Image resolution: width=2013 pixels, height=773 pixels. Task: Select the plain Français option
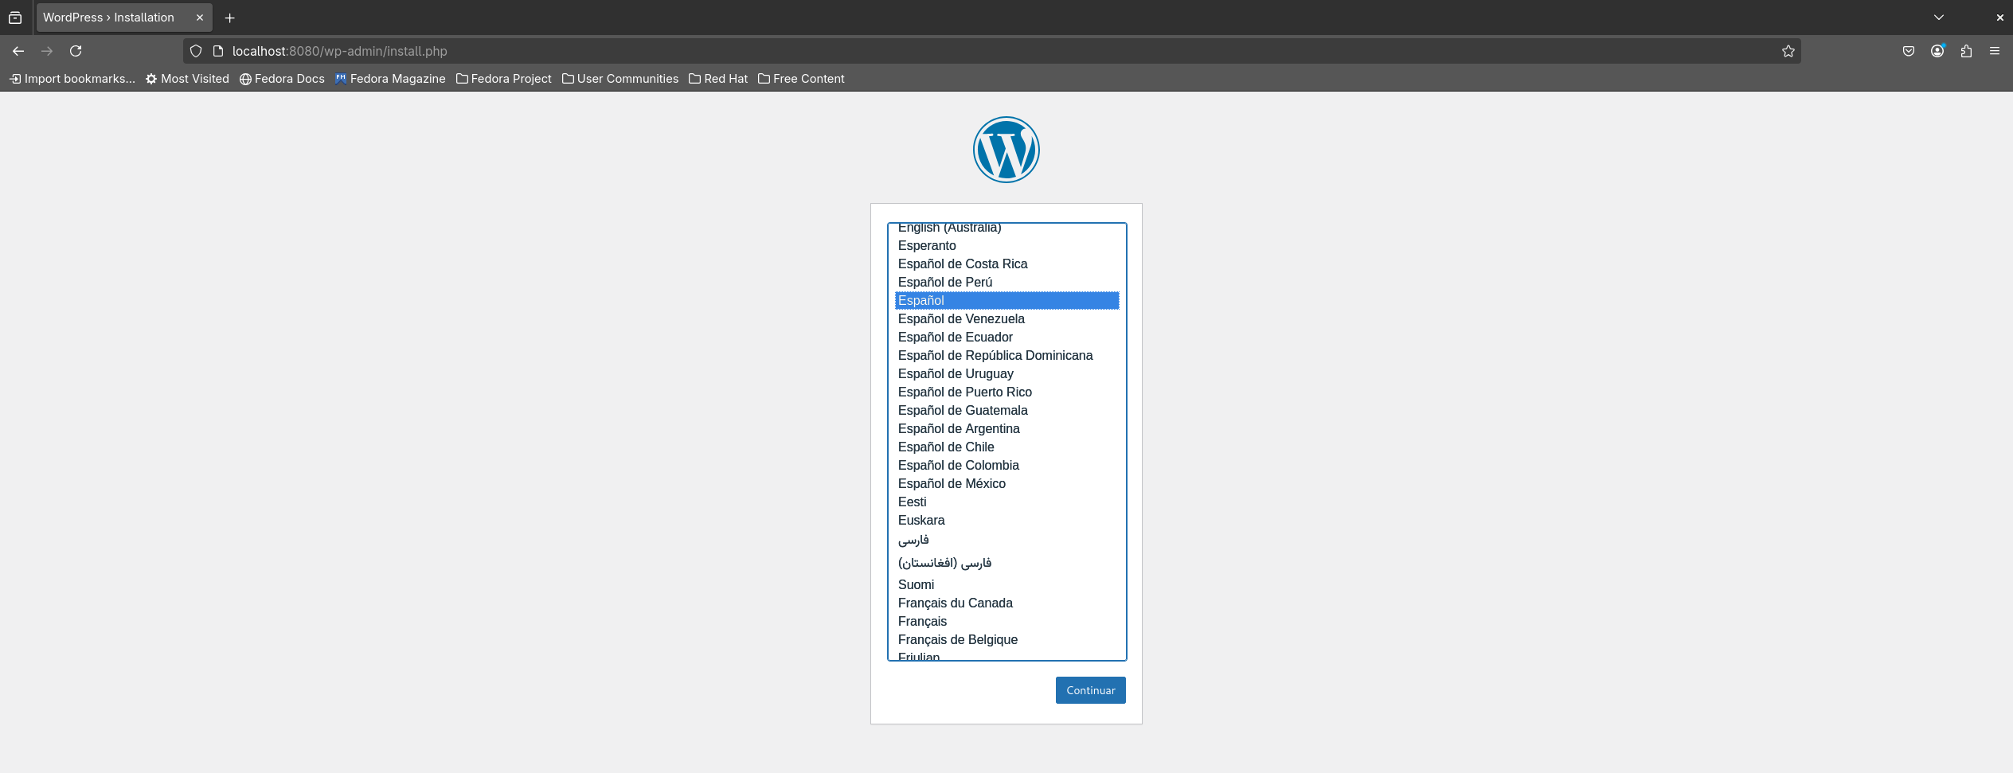coord(1006,622)
